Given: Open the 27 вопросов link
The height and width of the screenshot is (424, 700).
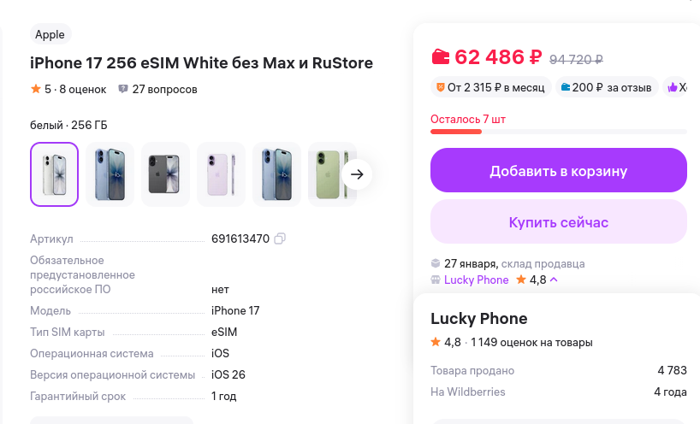Looking at the screenshot, I should pyautogui.click(x=164, y=89).
